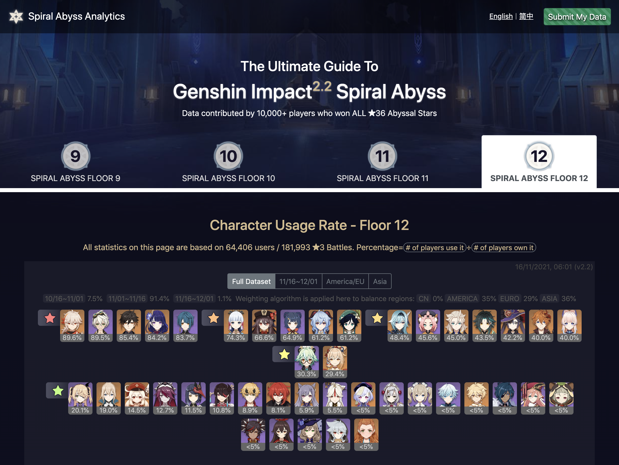Switch dataset filter to Full Dataset
The width and height of the screenshot is (619, 465).
(251, 281)
